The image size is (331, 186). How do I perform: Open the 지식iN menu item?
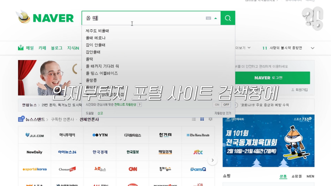coord(73,48)
